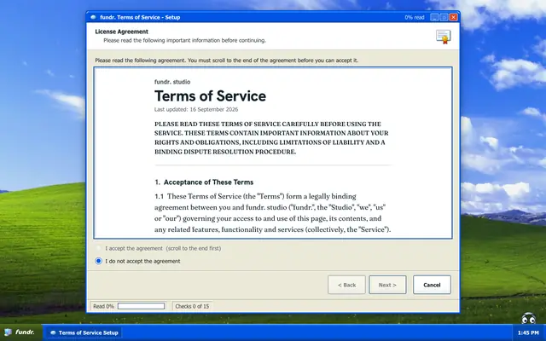The height and width of the screenshot is (341, 546).
Task: Click the Back button
Action: [x=346, y=285]
